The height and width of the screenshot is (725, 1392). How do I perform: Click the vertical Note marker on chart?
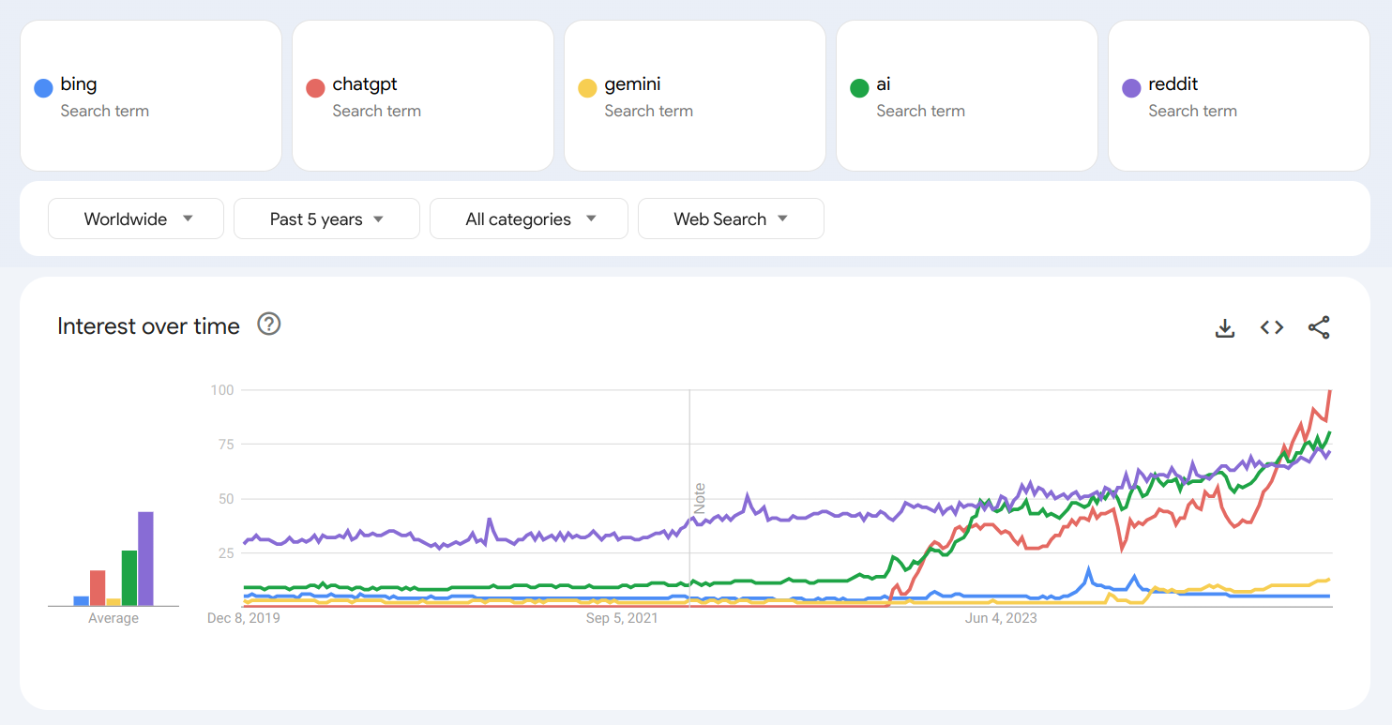[x=699, y=498]
